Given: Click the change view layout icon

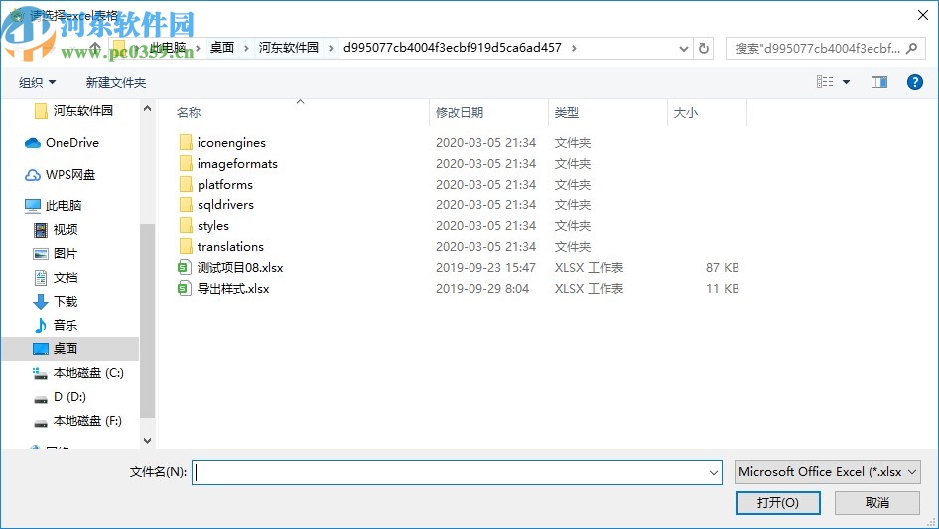Looking at the screenshot, I should point(825,82).
